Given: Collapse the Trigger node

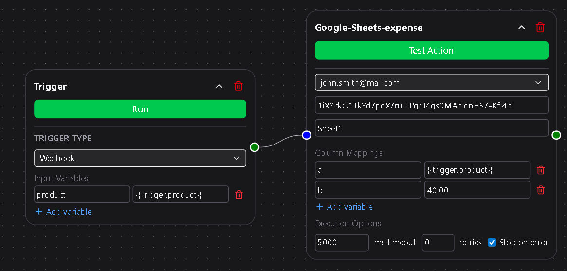Looking at the screenshot, I should pyautogui.click(x=219, y=86).
